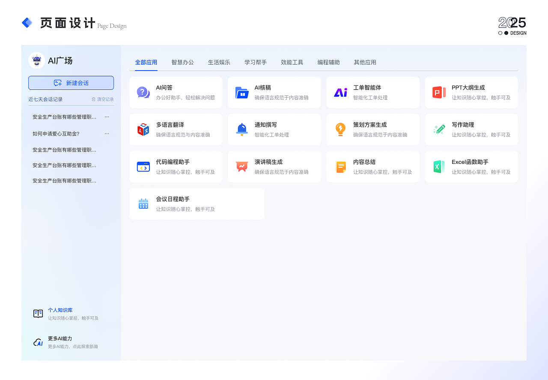Click the AI广场 robot avatar icon
This screenshot has width=548, height=380.
37,60
